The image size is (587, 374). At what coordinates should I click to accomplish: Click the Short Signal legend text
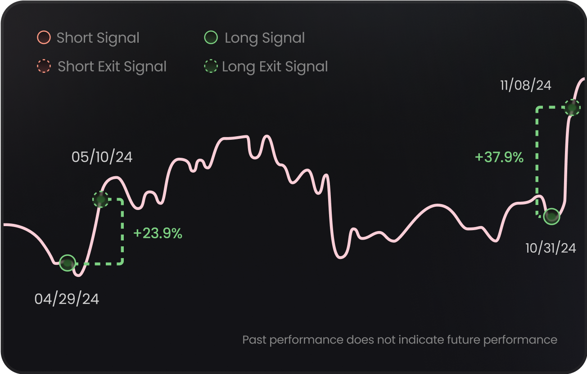pyautogui.click(x=98, y=38)
